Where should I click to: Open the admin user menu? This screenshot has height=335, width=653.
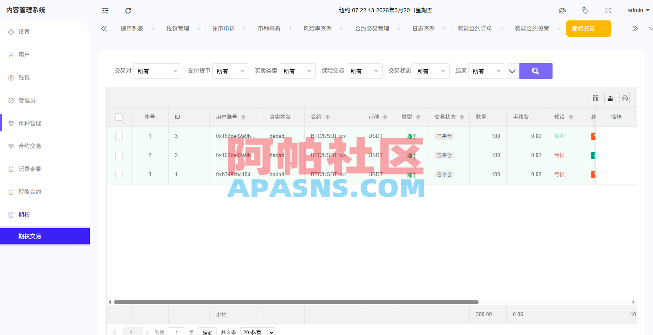tap(638, 10)
